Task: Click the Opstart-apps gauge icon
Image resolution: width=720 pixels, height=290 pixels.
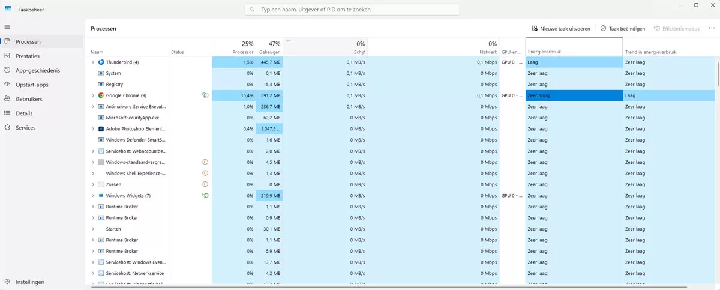Action: coord(7,85)
